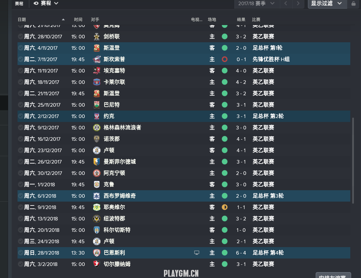The image size is (361, 278).
Task: Open the 显示过滤 filter dropdown
Action: point(327,4)
